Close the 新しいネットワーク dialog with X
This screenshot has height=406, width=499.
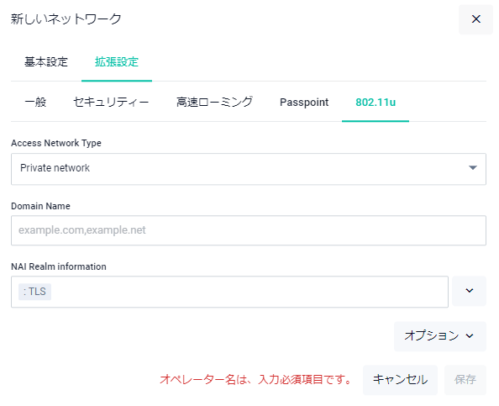click(x=475, y=19)
